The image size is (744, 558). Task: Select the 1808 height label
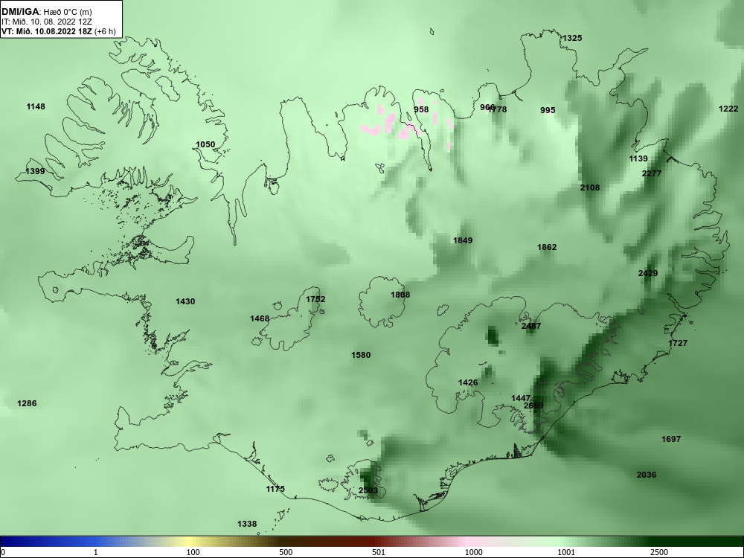click(x=400, y=295)
